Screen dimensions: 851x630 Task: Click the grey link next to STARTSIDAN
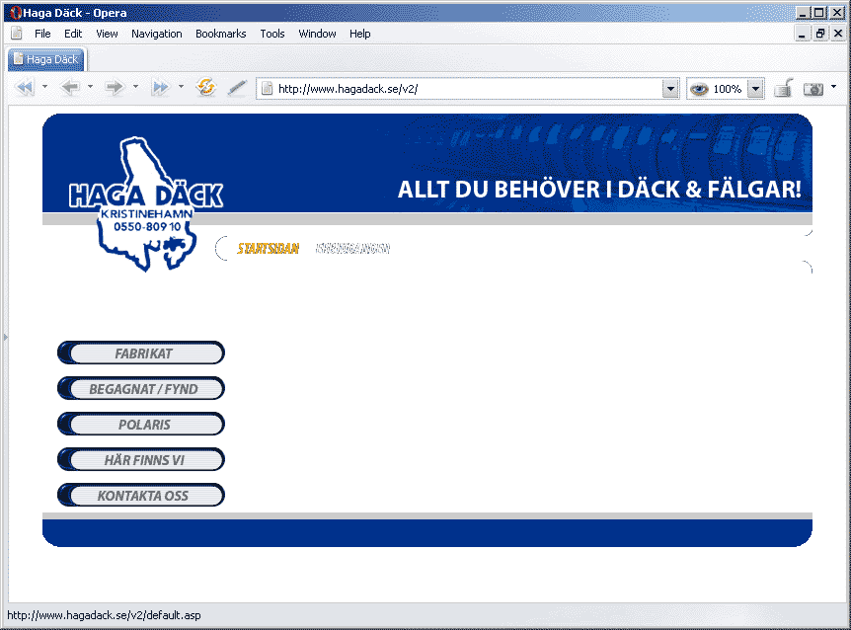pyautogui.click(x=352, y=249)
